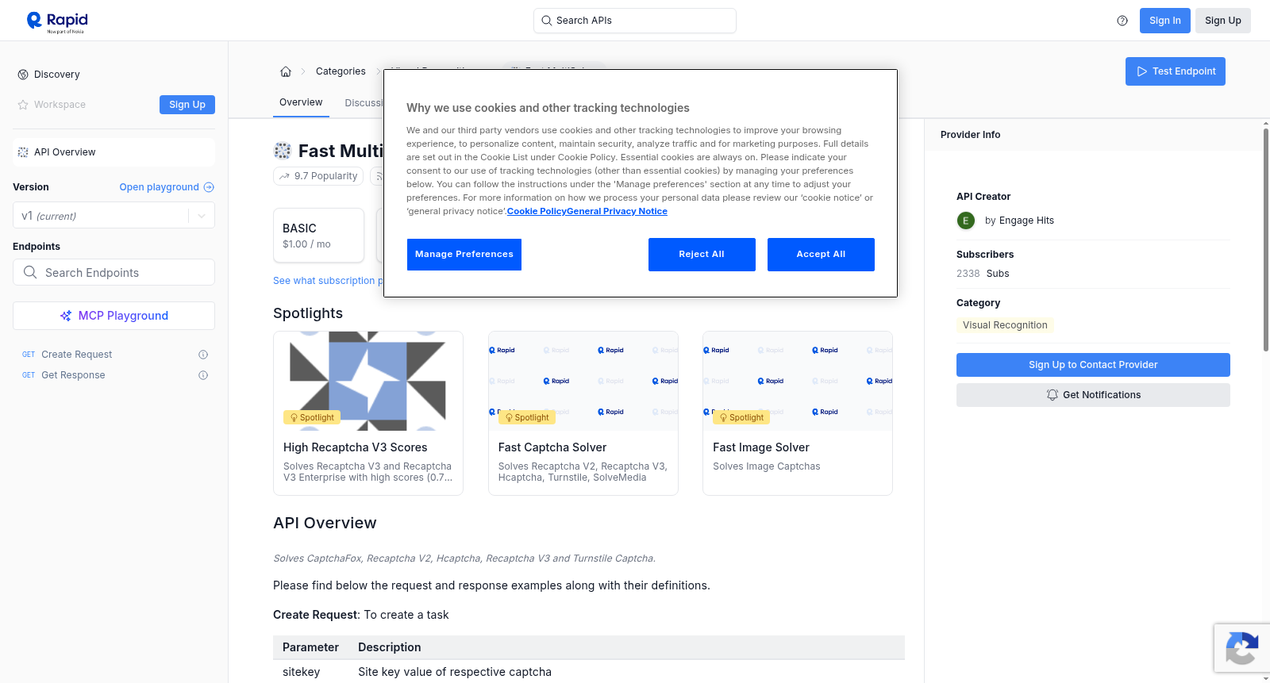The width and height of the screenshot is (1270, 683).
Task: Click the Test Endpoint button
Action: [x=1176, y=71]
